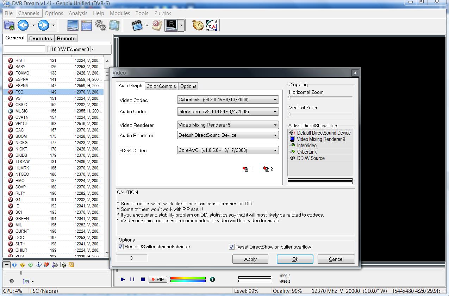449x296 pixels.
Task: Switch to the Color Controls tab
Action: click(x=161, y=86)
